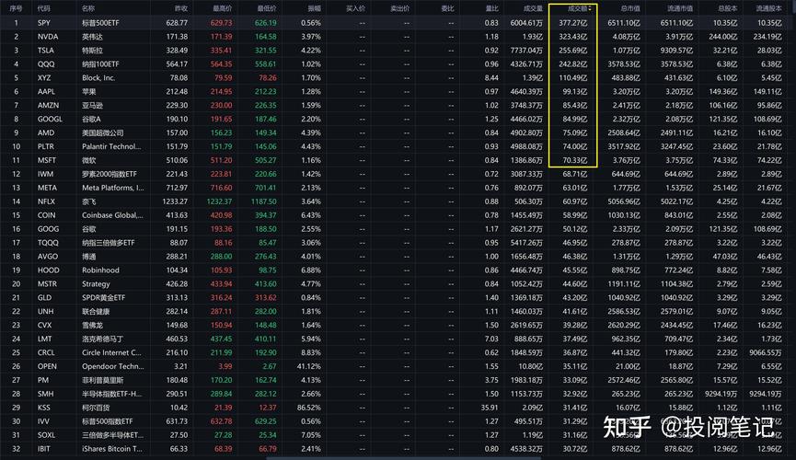Open the Robinhood row name
This screenshot has height=460, width=796.
pyautogui.click(x=100, y=270)
